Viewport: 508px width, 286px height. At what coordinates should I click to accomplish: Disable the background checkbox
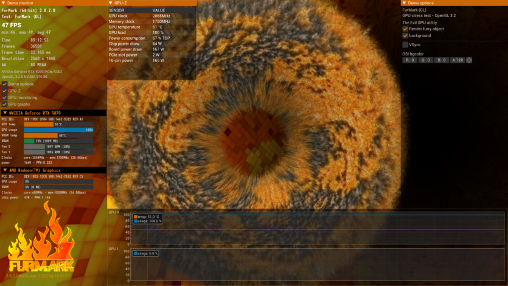coord(405,36)
